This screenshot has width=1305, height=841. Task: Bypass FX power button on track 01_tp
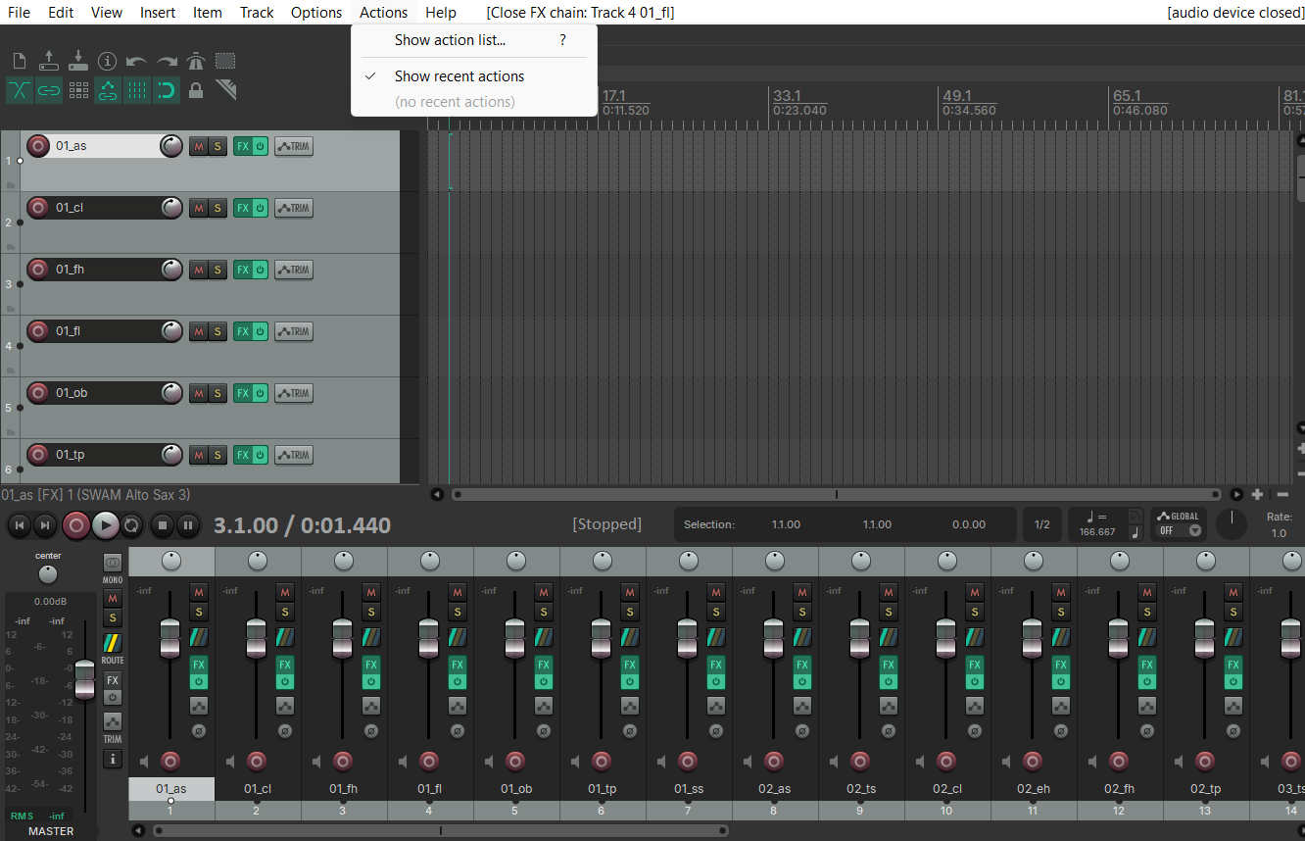[261, 455]
